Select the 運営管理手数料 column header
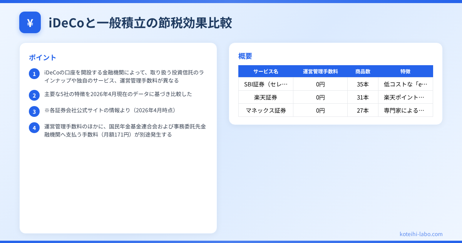 [x=320, y=71]
